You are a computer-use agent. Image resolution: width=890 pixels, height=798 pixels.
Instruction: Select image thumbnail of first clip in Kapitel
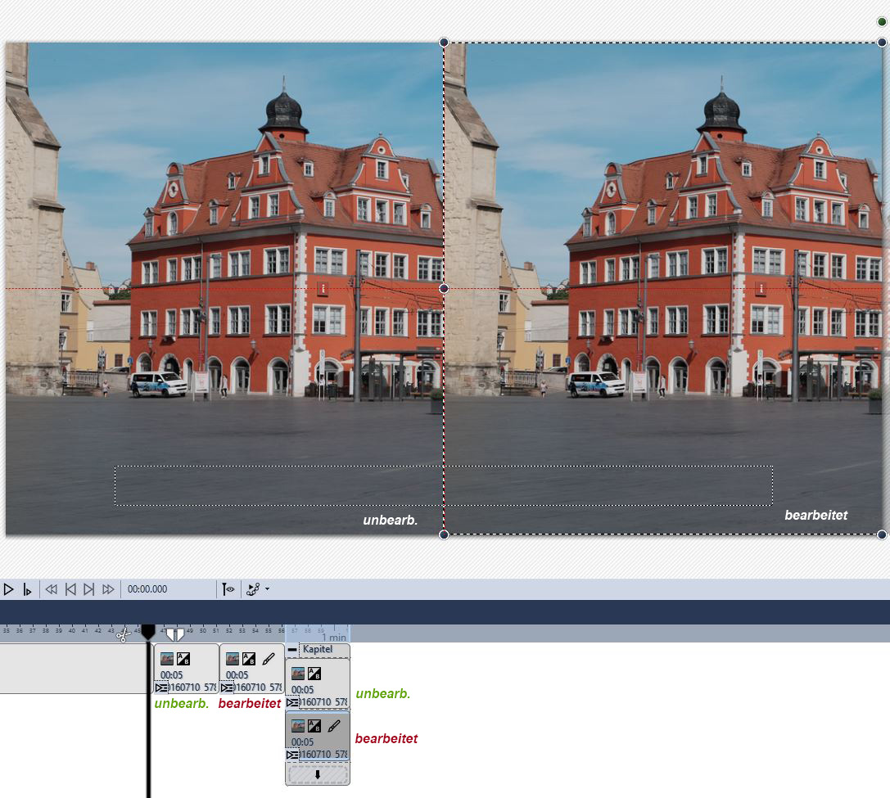pos(298,674)
